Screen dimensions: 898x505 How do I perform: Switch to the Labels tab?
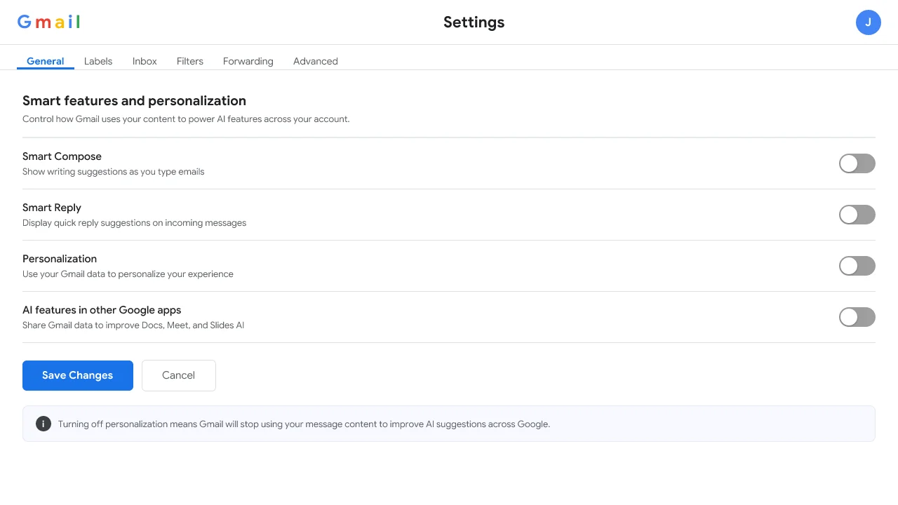click(x=98, y=61)
